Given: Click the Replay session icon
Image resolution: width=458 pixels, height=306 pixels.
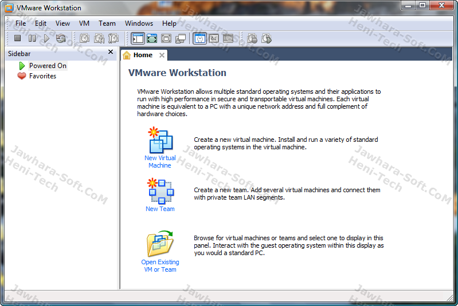Looking at the screenshot, I should [x=267, y=38].
